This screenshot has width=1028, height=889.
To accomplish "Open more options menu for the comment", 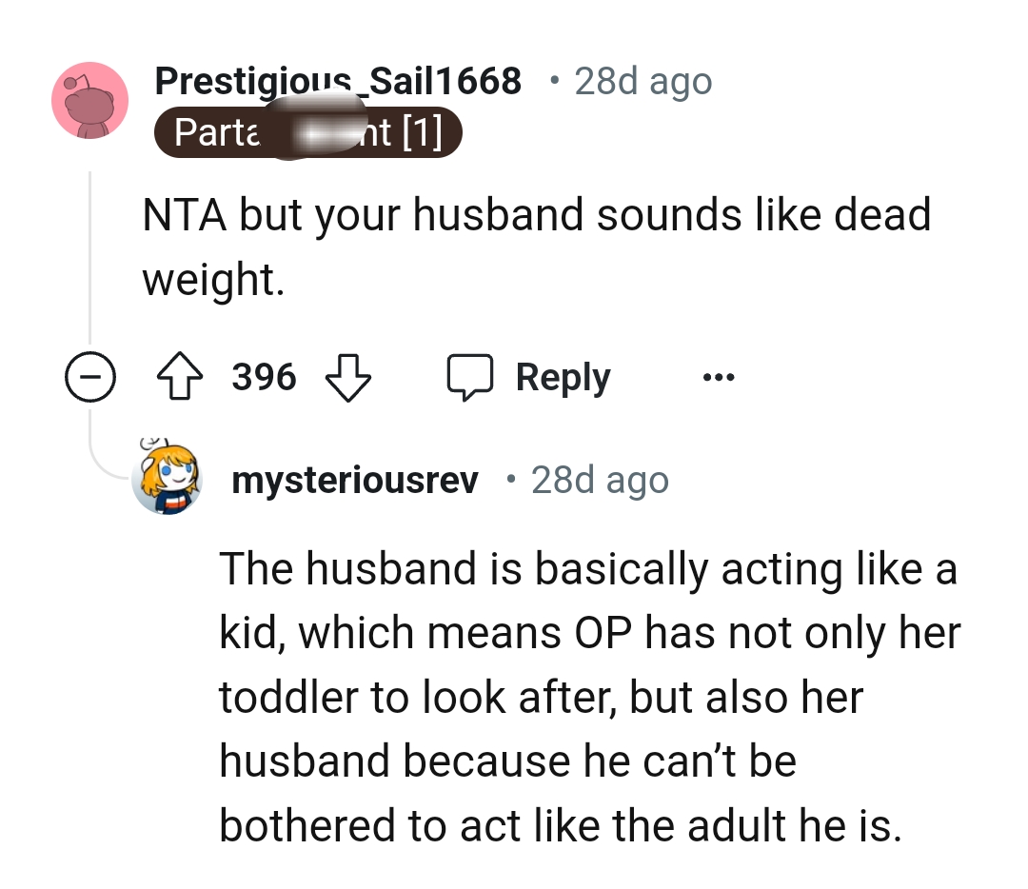I will pos(719,377).
